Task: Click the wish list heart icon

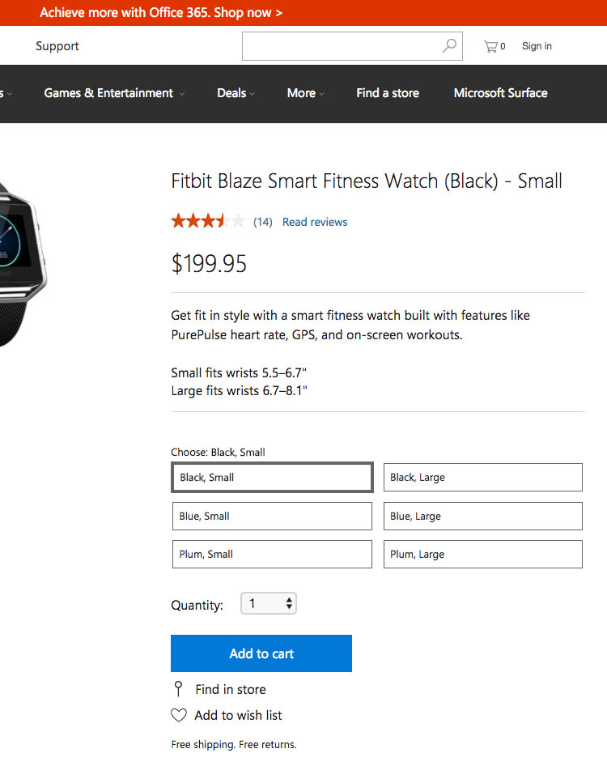Action: 179,715
